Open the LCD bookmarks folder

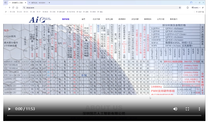19,12
